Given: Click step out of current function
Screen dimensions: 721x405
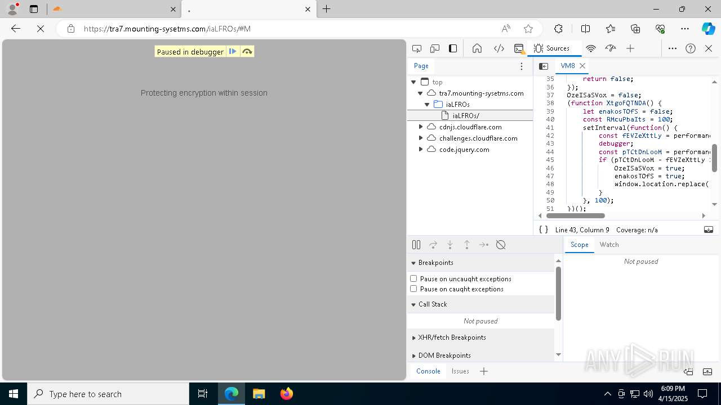Looking at the screenshot, I should pos(467,245).
